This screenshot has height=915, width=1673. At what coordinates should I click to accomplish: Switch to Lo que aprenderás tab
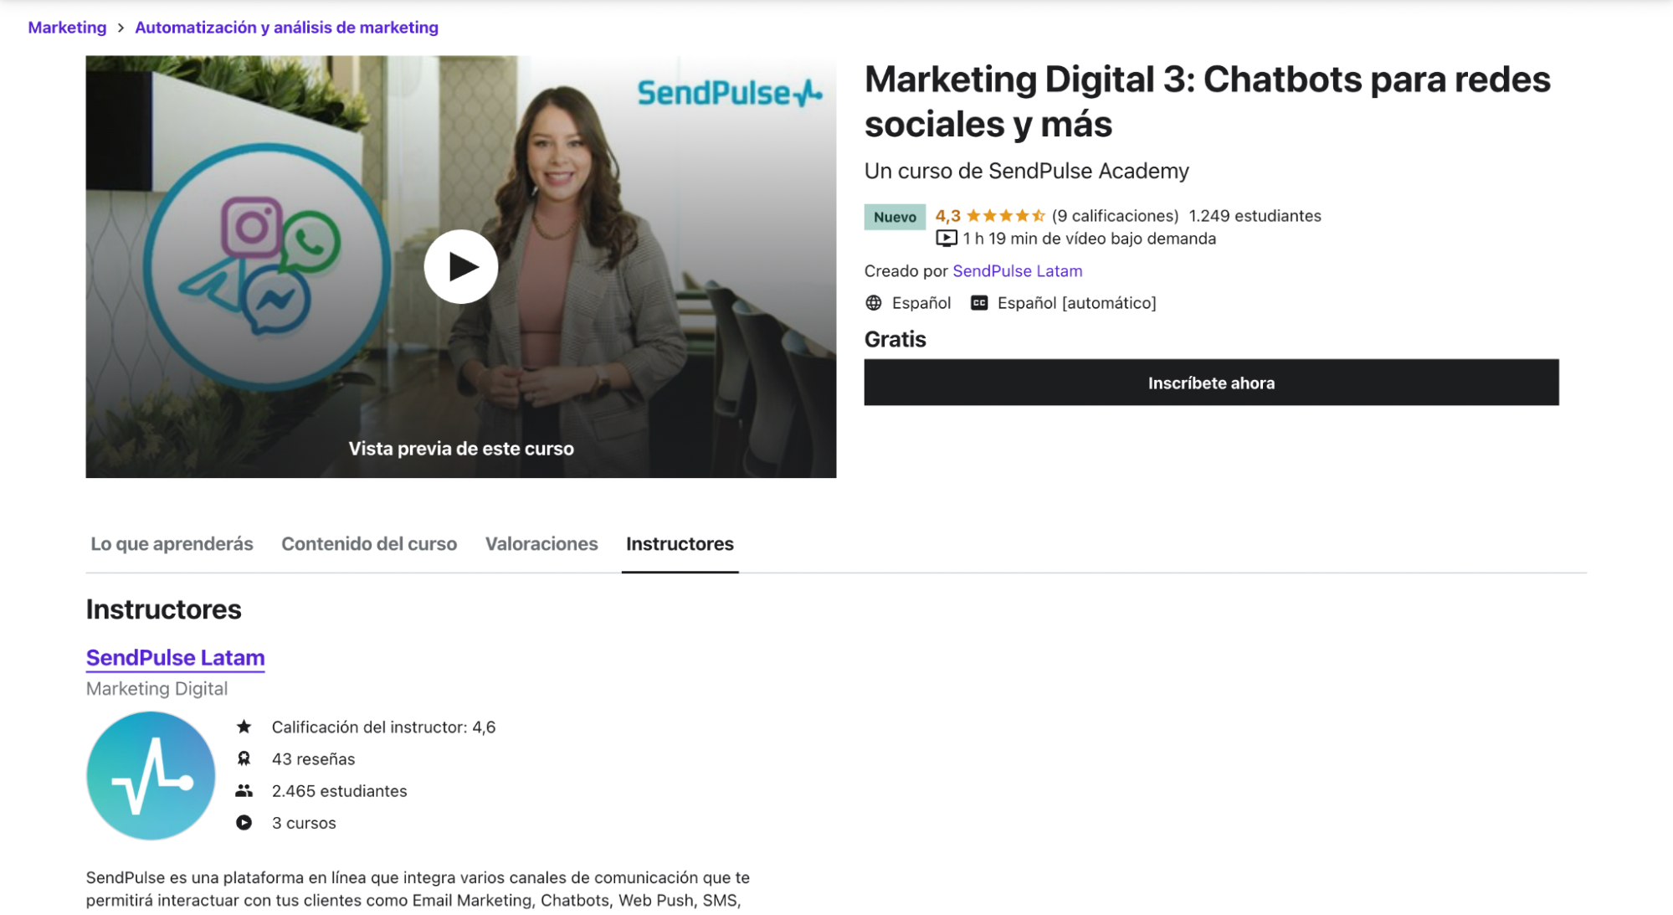click(172, 544)
